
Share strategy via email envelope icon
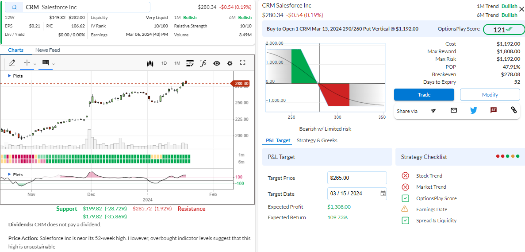tap(454, 110)
